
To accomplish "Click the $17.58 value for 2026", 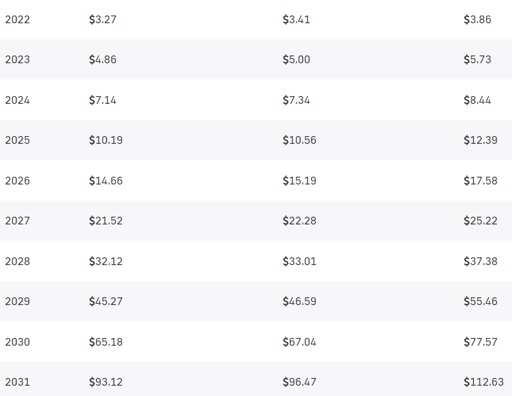I will (480, 181).
